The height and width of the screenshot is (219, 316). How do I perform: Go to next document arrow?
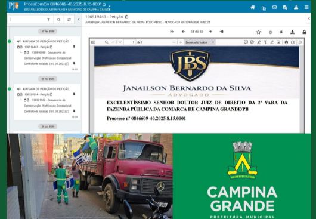pyautogui.click(x=210, y=32)
